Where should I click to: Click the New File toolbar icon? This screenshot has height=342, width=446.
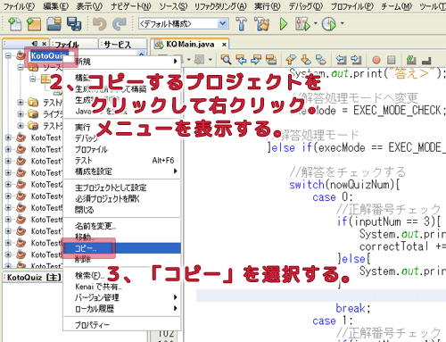coord(14,24)
